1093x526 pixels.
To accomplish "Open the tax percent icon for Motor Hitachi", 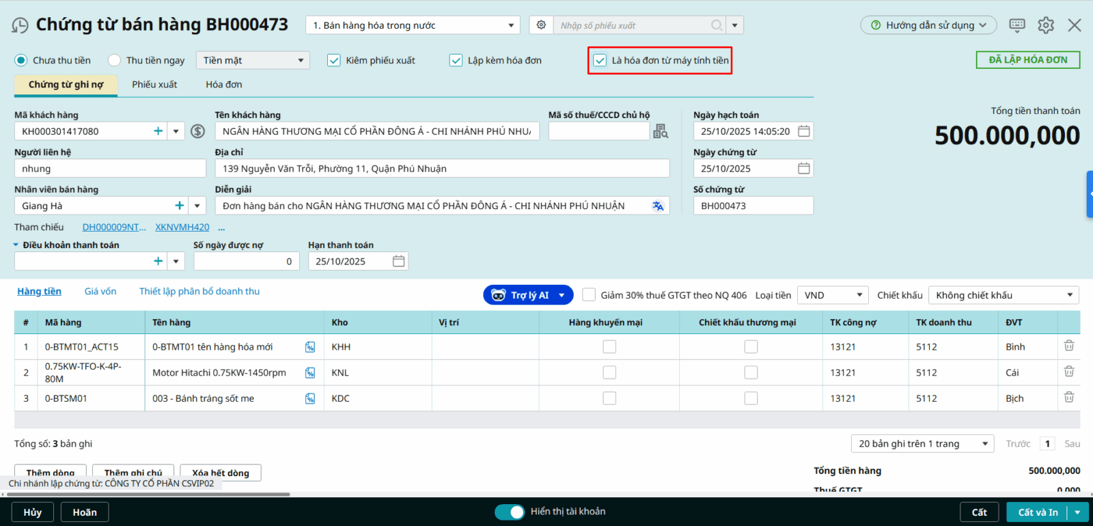I will tap(310, 373).
